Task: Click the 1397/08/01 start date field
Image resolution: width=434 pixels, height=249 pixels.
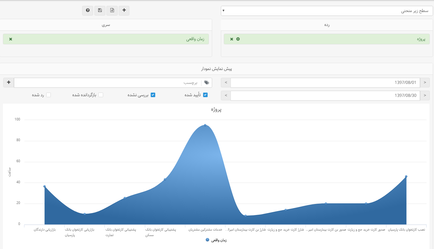Action: point(325,83)
